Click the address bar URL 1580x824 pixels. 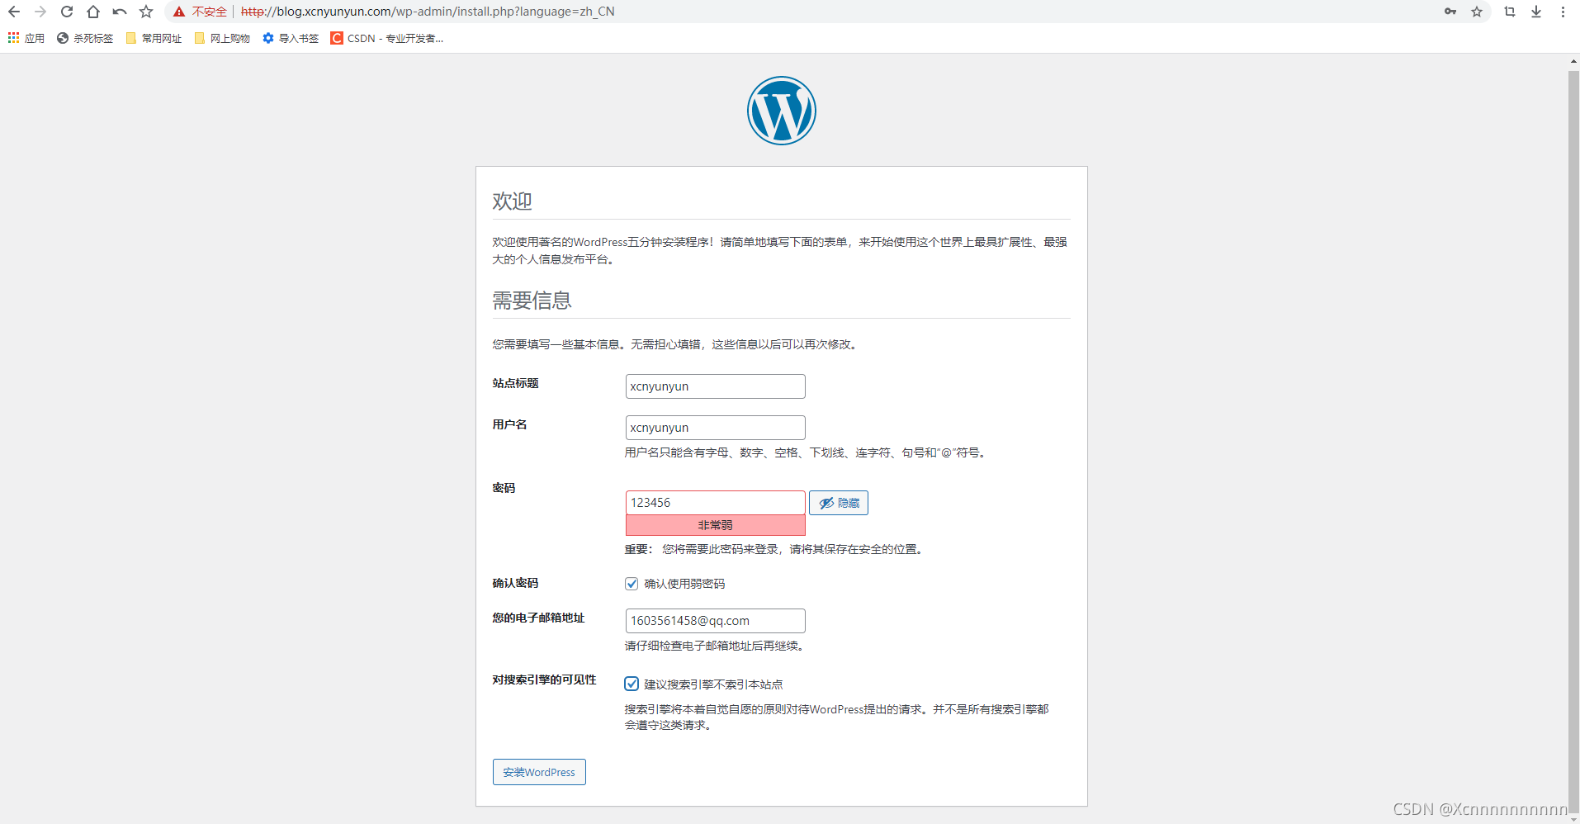pos(428,12)
